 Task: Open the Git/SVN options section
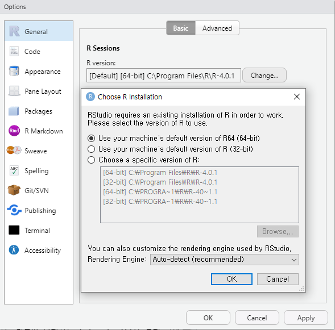[x=39, y=190]
